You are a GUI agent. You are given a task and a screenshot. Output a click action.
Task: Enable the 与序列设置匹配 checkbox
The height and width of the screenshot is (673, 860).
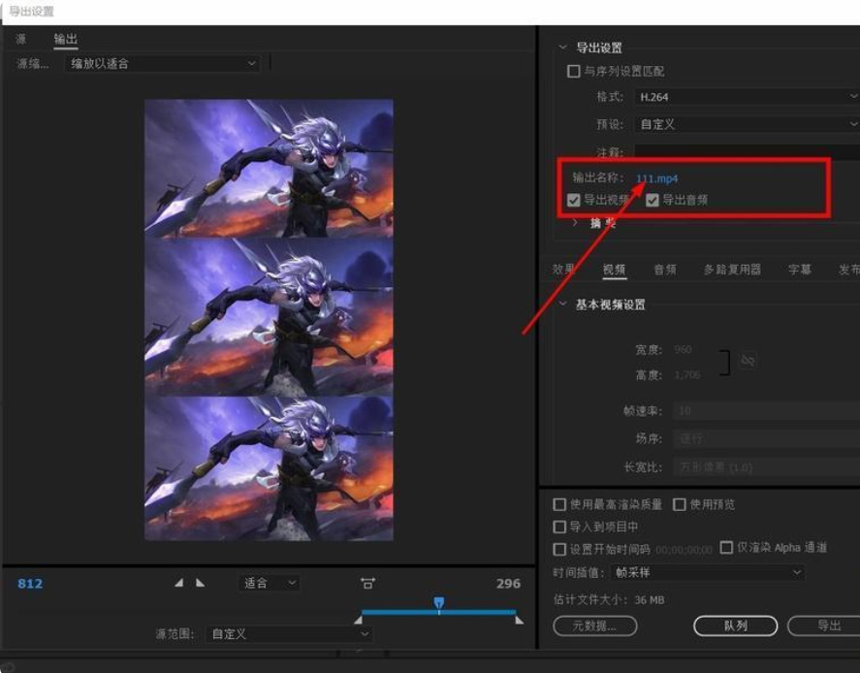[x=574, y=73]
